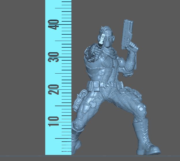
Task: Click the 40 mark on the ruler
Action: (x=54, y=24)
